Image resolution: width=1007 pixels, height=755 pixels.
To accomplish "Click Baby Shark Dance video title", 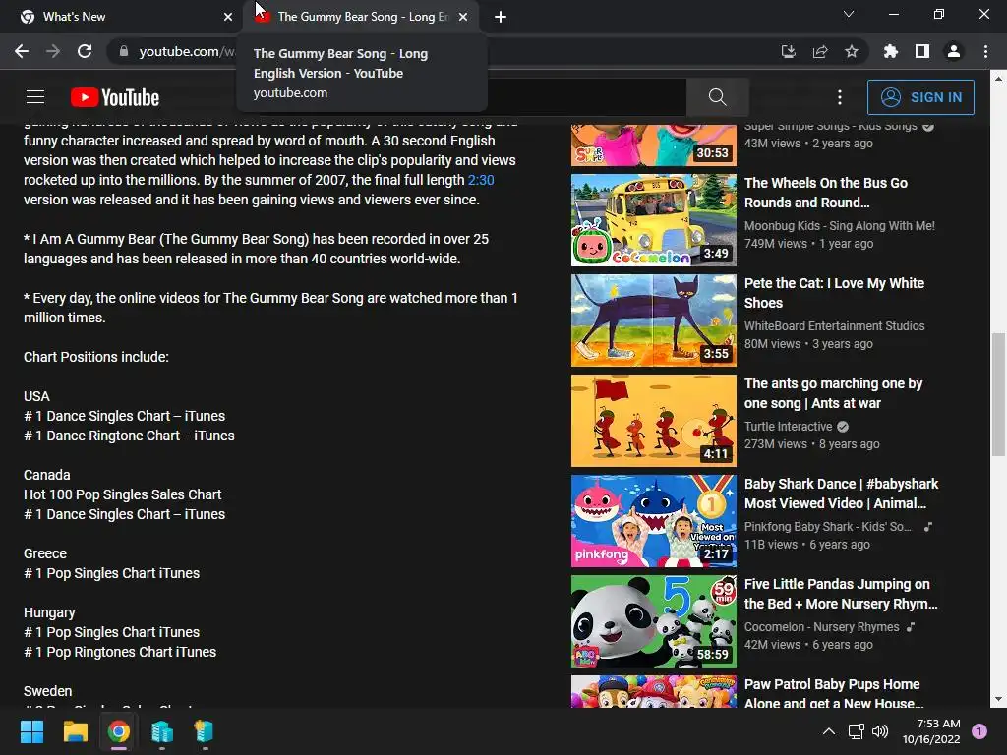I will (842, 494).
